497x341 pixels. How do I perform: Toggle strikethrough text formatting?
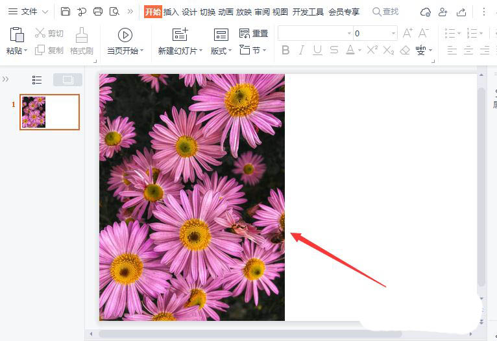click(x=333, y=50)
